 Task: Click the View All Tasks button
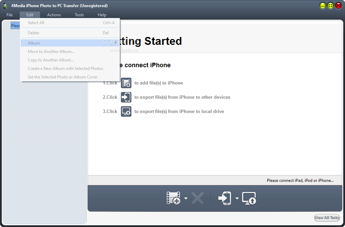327,218
